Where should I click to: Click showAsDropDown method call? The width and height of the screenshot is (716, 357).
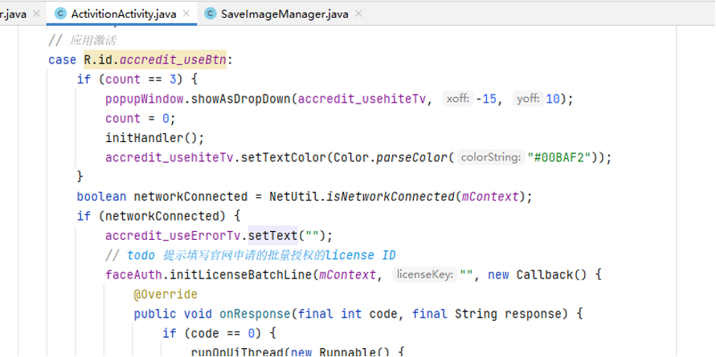[240, 99]
